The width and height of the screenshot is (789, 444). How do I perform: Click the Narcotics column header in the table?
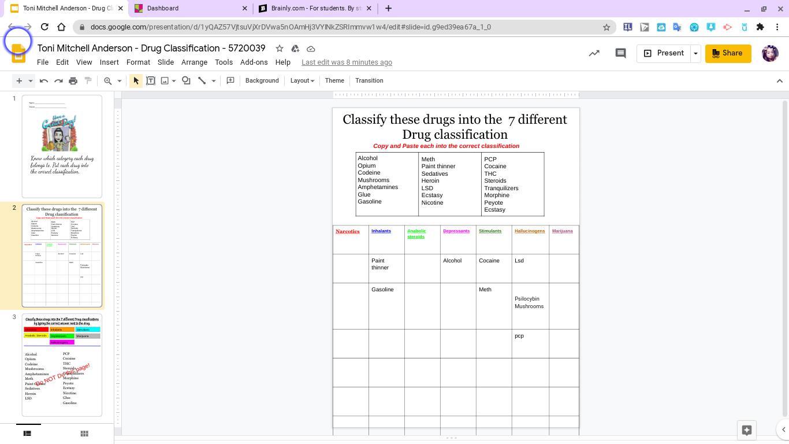tap(348, 232)
